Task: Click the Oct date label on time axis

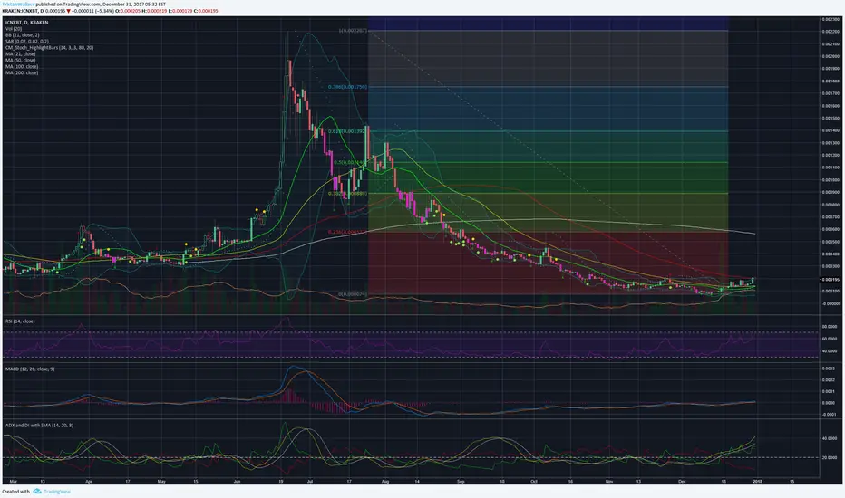Action: point(534,482)
